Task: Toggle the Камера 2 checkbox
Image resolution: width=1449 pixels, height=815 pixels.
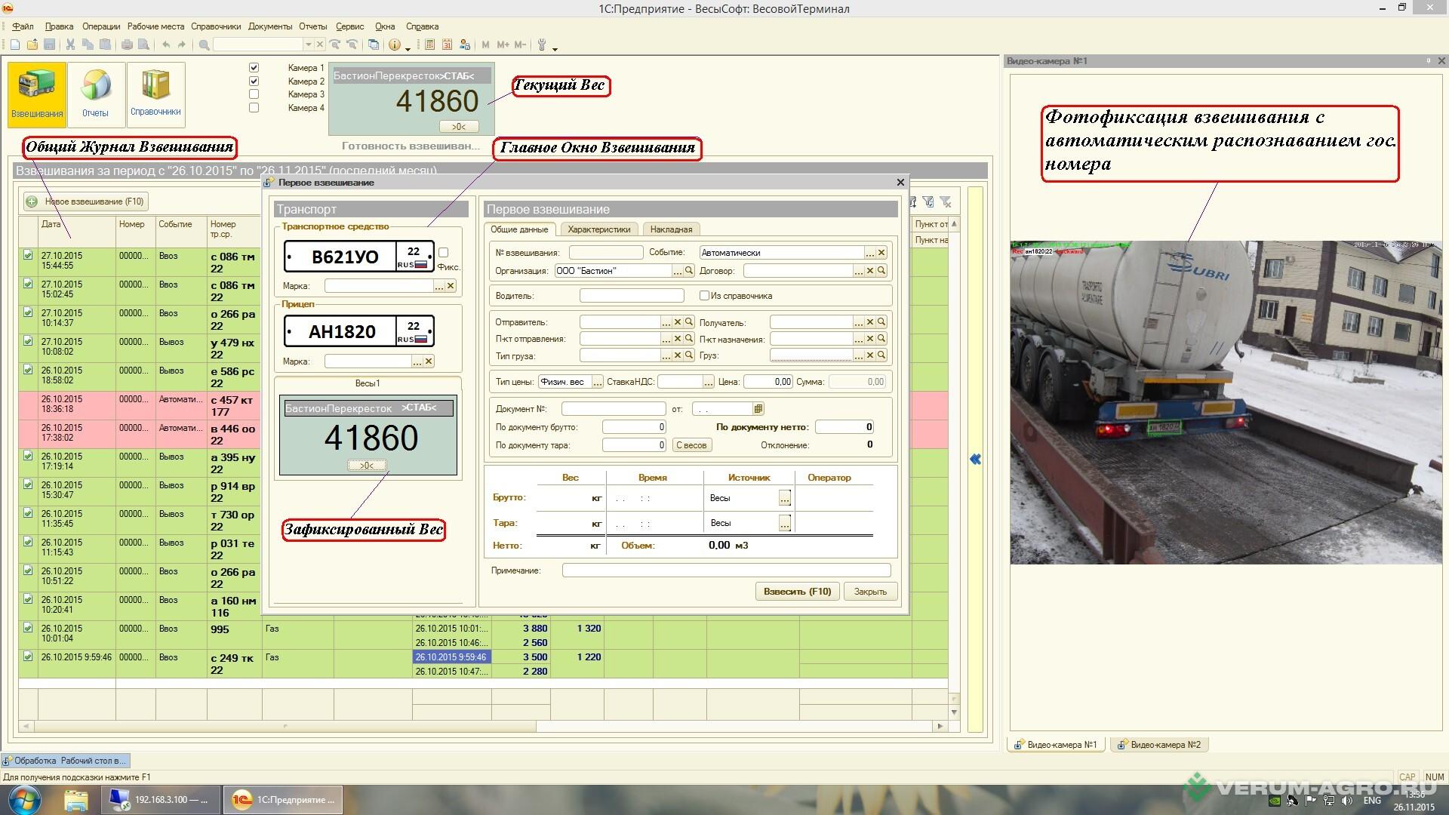Action: coord(254,81)
